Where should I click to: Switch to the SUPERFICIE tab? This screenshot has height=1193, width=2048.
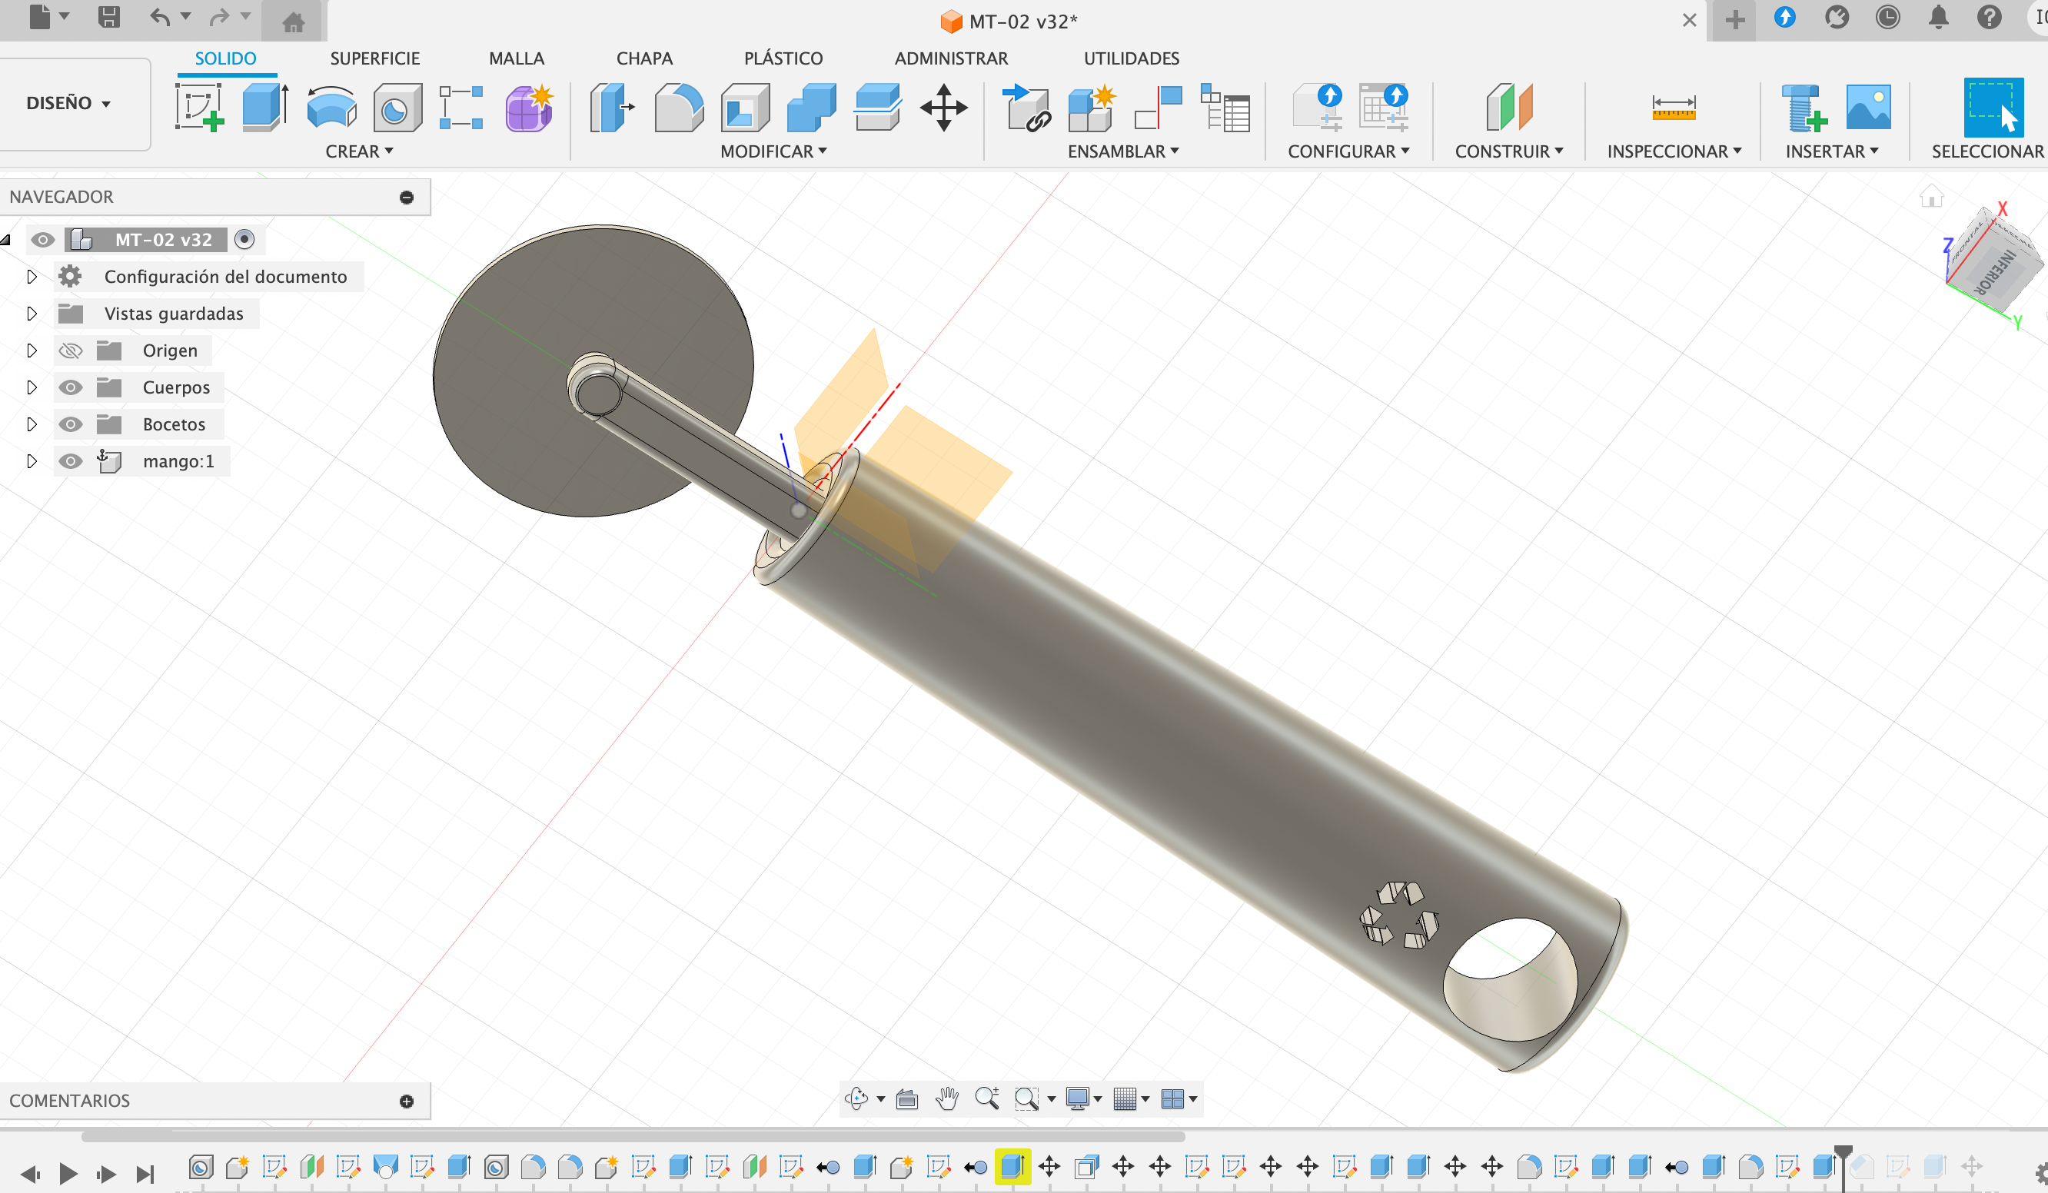pos(374,58)
